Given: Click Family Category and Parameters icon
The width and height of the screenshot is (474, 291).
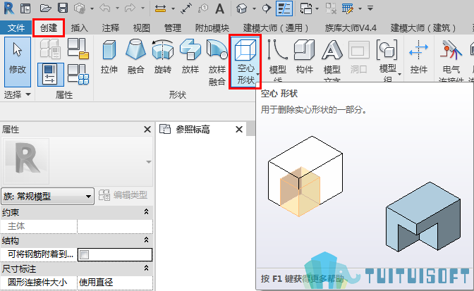Looking at the screenshot, I should pyautogui.click(x=78, y=49).
